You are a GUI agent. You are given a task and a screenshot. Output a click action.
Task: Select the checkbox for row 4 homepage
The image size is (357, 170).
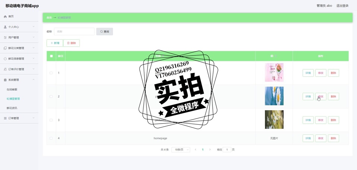(51, 138)
